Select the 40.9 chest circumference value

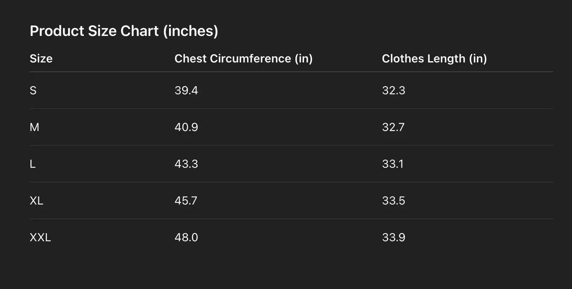pos(186,127)
